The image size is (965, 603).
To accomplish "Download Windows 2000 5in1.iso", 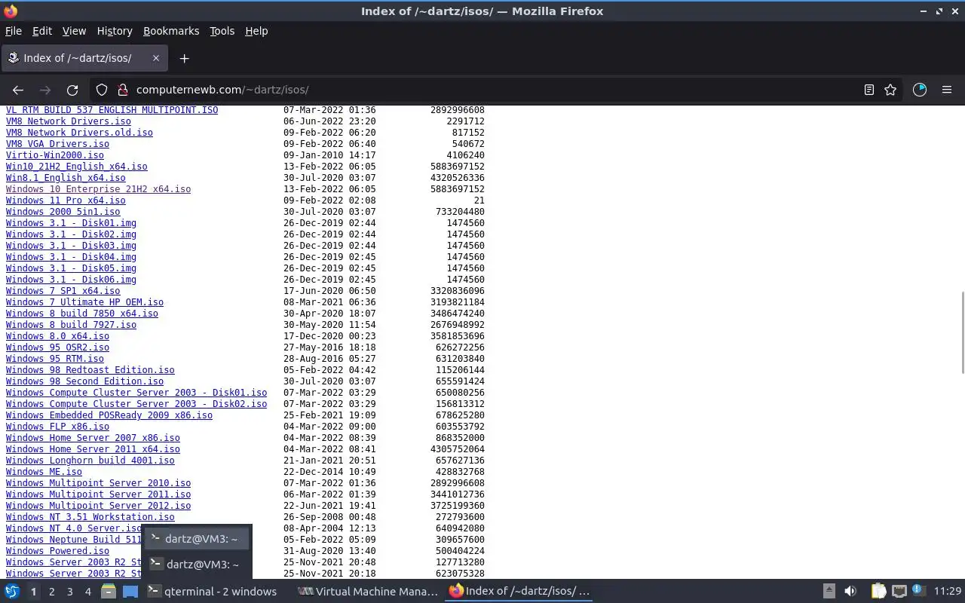I will (63, 212).
